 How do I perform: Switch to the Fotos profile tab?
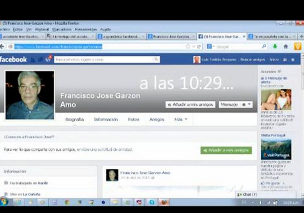pyautogui.click(x=134, y=119)
